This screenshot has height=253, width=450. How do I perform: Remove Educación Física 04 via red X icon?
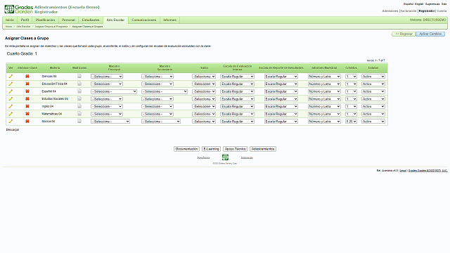pyautogui.click(x=27, y=84)
